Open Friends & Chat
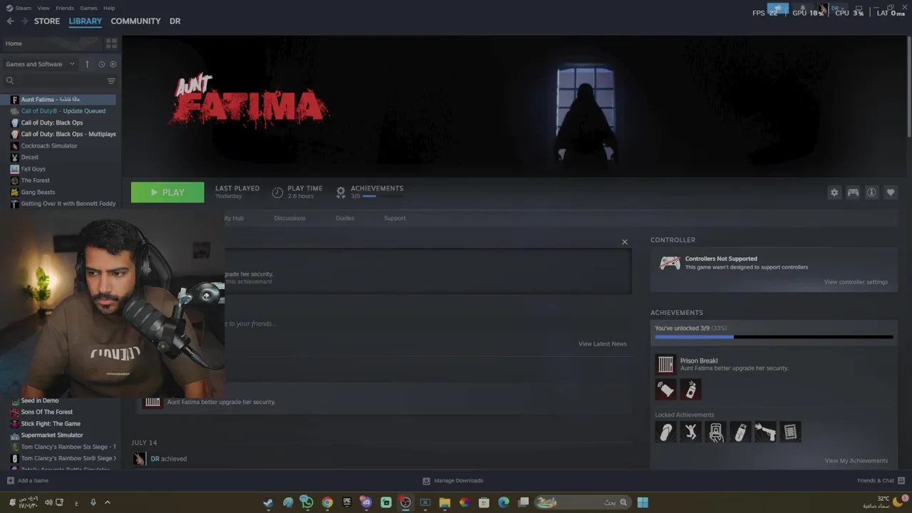This screenshot has width=912, height=513. [881, 481]
